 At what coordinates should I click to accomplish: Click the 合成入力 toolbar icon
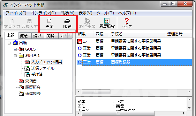click(29, 21)
